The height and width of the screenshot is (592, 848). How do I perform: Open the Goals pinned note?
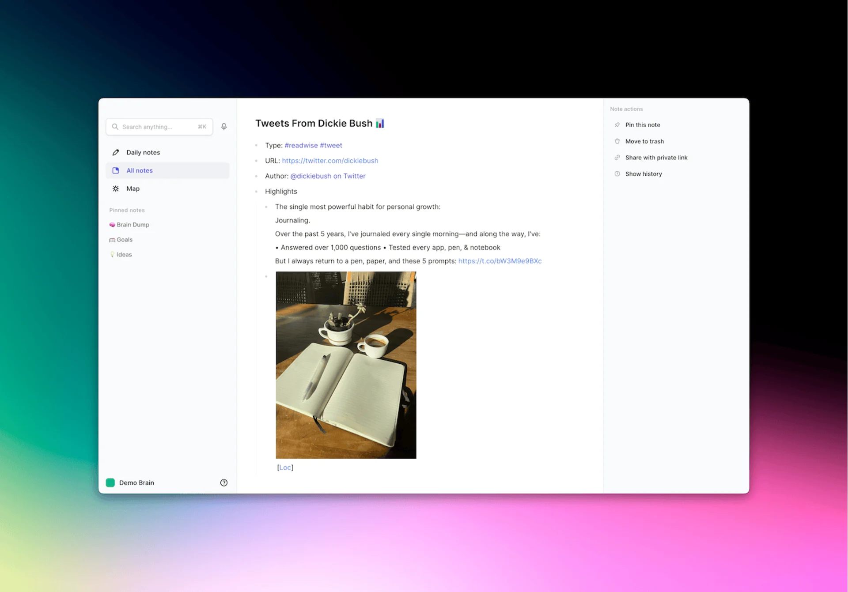tap(124, 239)
